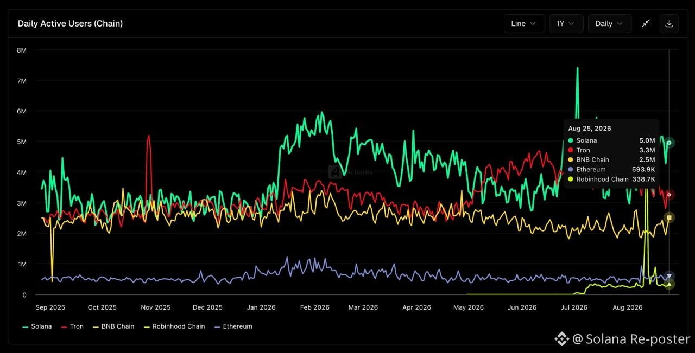Screen dimensions: 695x353
Task: Click the Tron 3.3M tooltip value
Action: [x=647, y=150]
